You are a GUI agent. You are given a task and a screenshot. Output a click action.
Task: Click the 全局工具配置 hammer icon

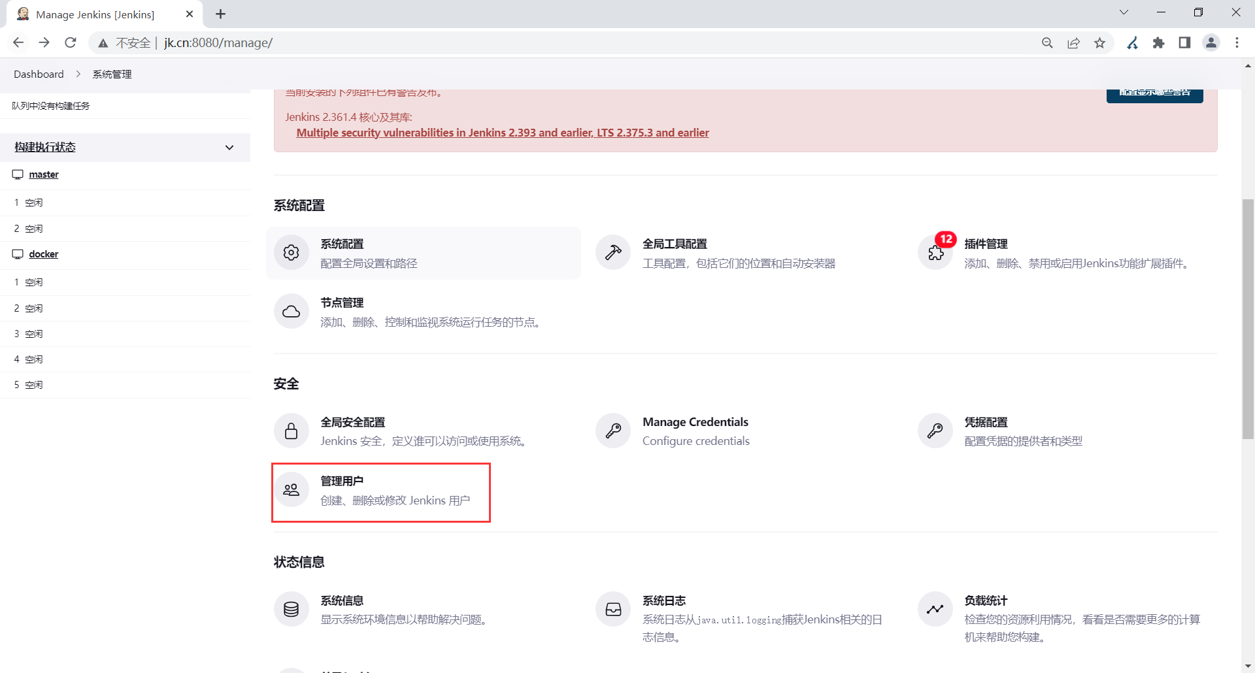tap(613, 252)
